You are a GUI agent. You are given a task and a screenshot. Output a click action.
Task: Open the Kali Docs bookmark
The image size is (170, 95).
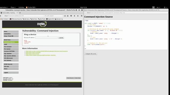coord(34,19)
